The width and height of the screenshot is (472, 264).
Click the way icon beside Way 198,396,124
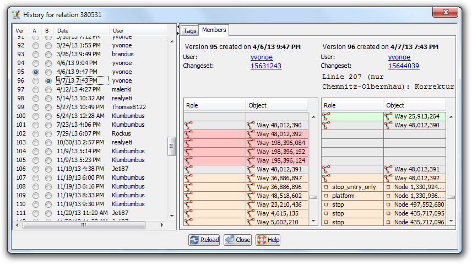click(251, 160)
